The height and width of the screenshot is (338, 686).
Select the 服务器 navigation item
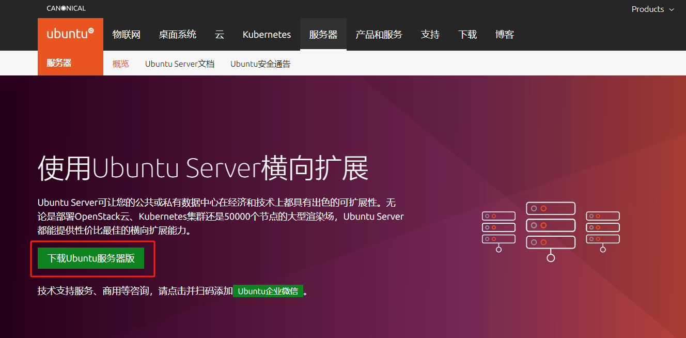point(323,35)
